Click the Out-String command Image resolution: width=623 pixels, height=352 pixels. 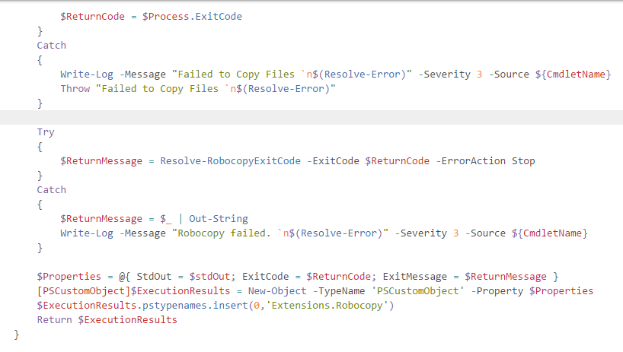(218, 219)
